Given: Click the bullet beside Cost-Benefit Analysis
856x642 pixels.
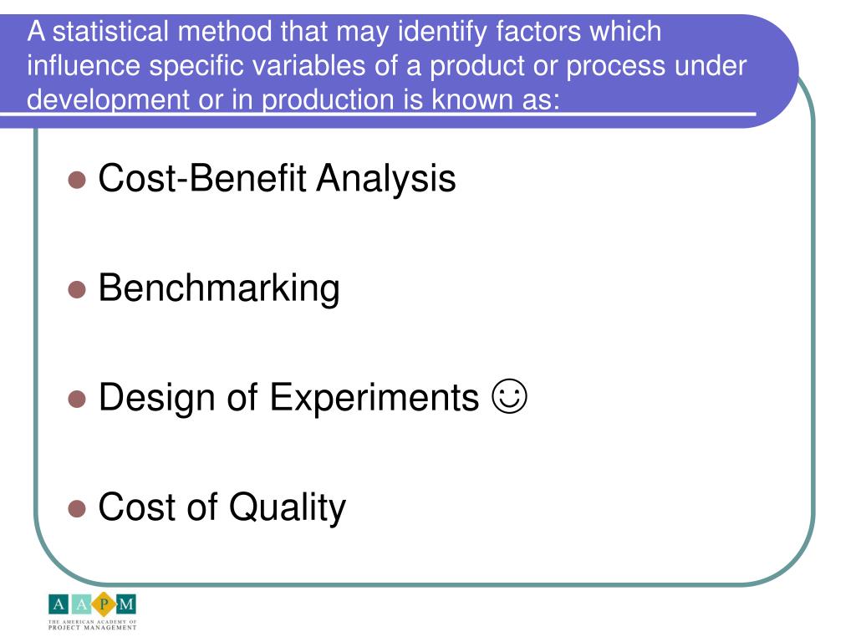Looking at the screenshot, I should 77,180.
